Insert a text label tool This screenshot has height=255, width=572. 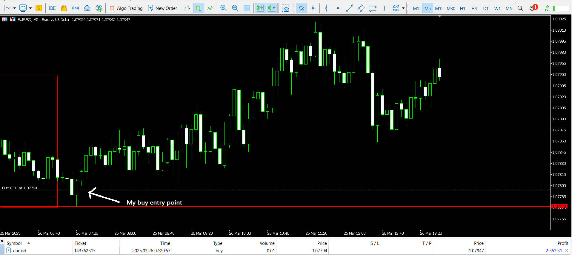tap(385, 8)
